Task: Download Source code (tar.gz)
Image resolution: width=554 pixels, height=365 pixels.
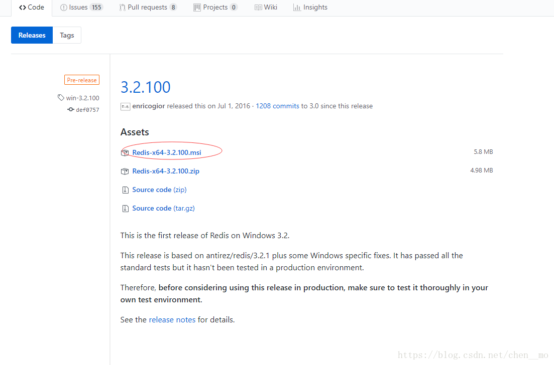Action: 164,209
